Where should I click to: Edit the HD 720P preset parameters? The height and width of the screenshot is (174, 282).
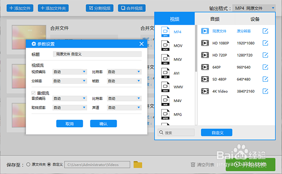coord(265,55)
